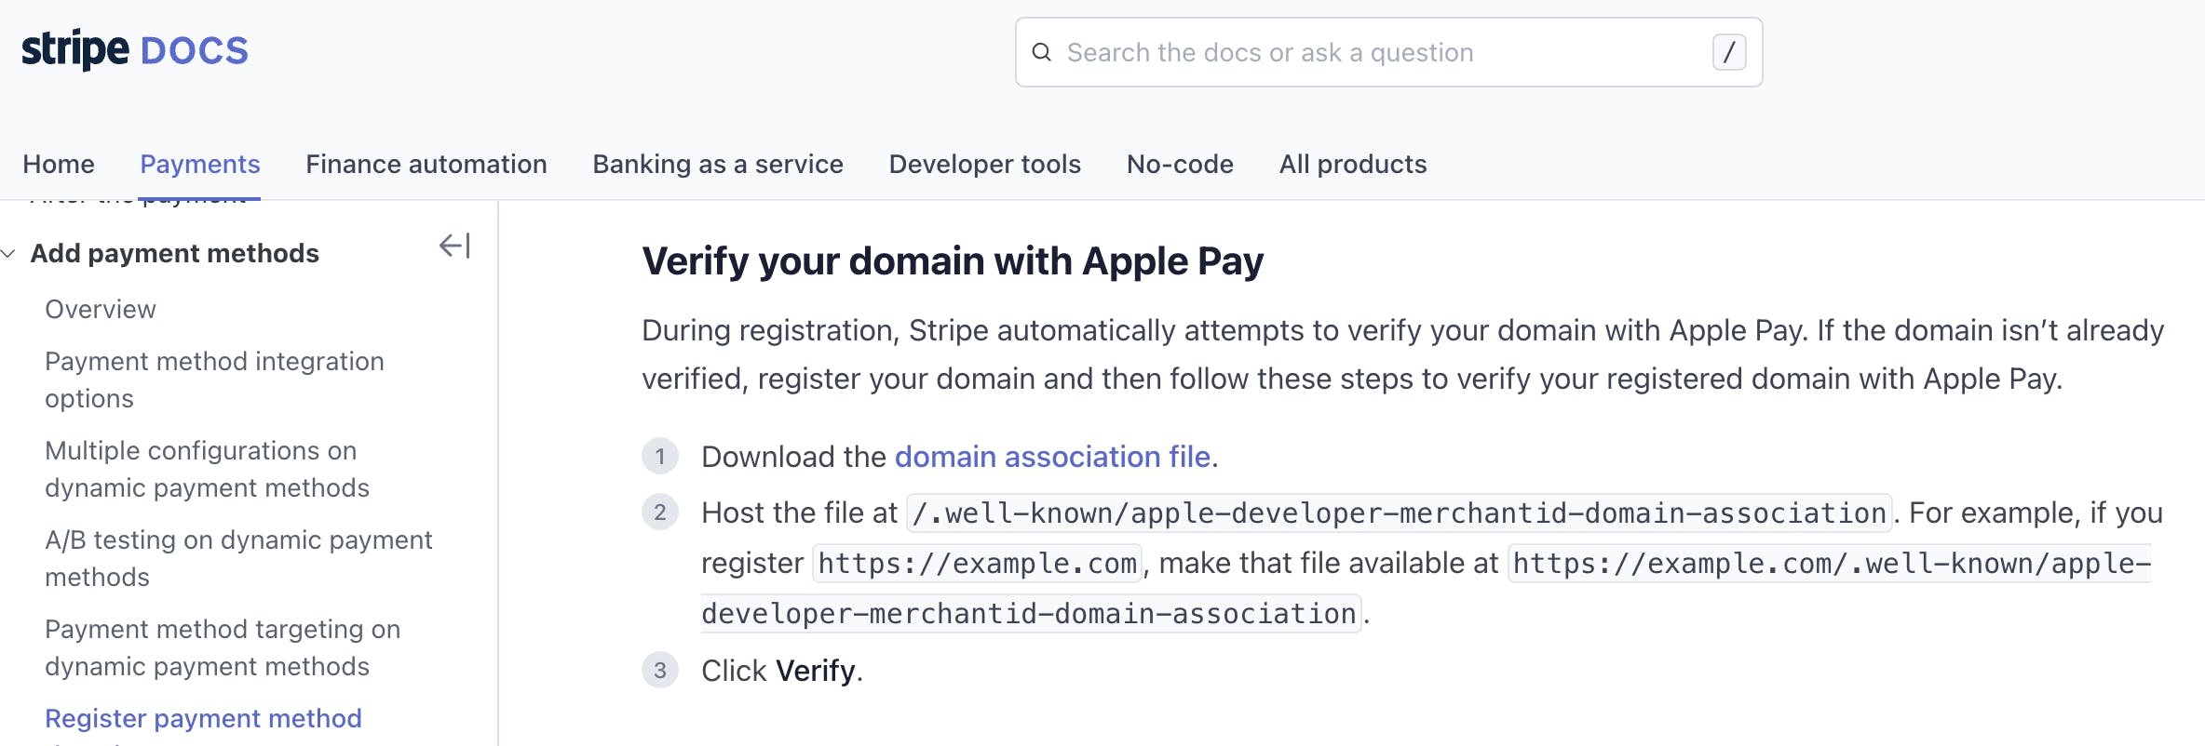2205x746 pixels.
Task: Select the No-code tab
Action: (1180, 165)
